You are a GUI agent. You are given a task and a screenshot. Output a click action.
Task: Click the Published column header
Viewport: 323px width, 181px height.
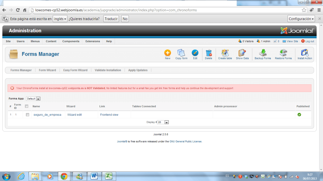click(x=303, y=106)
